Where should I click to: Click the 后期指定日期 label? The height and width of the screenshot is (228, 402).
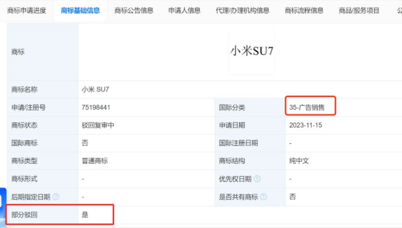[31, 197]
